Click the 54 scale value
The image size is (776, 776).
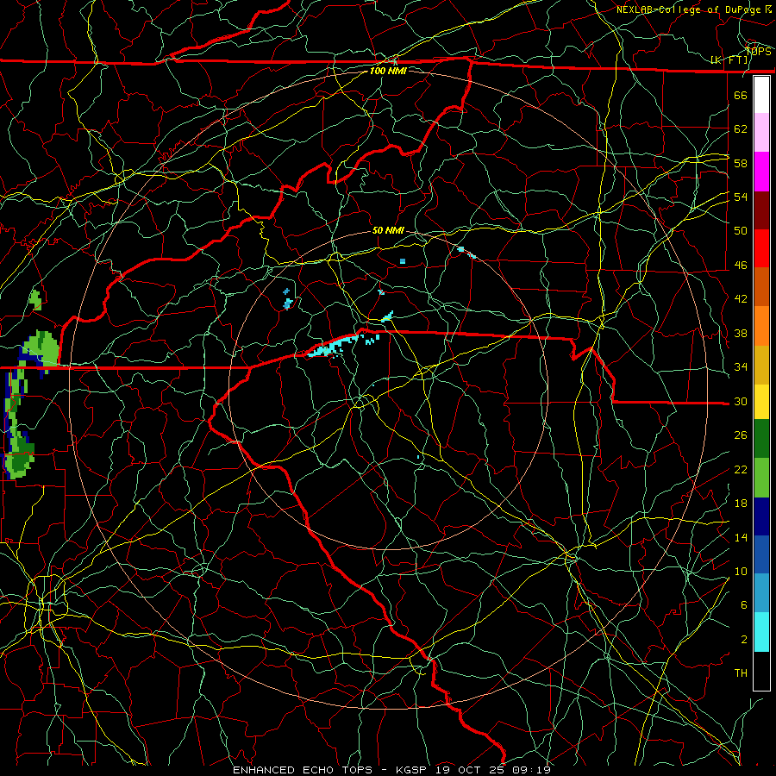coord(741,197)
